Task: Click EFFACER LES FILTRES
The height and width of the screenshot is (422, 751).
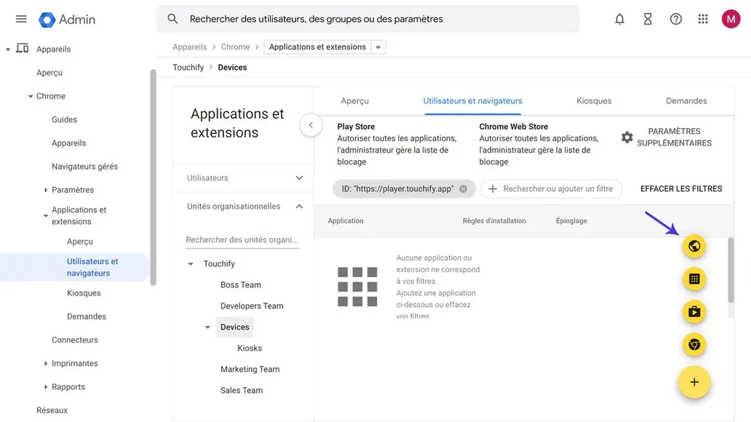Action: coord(681,188)
